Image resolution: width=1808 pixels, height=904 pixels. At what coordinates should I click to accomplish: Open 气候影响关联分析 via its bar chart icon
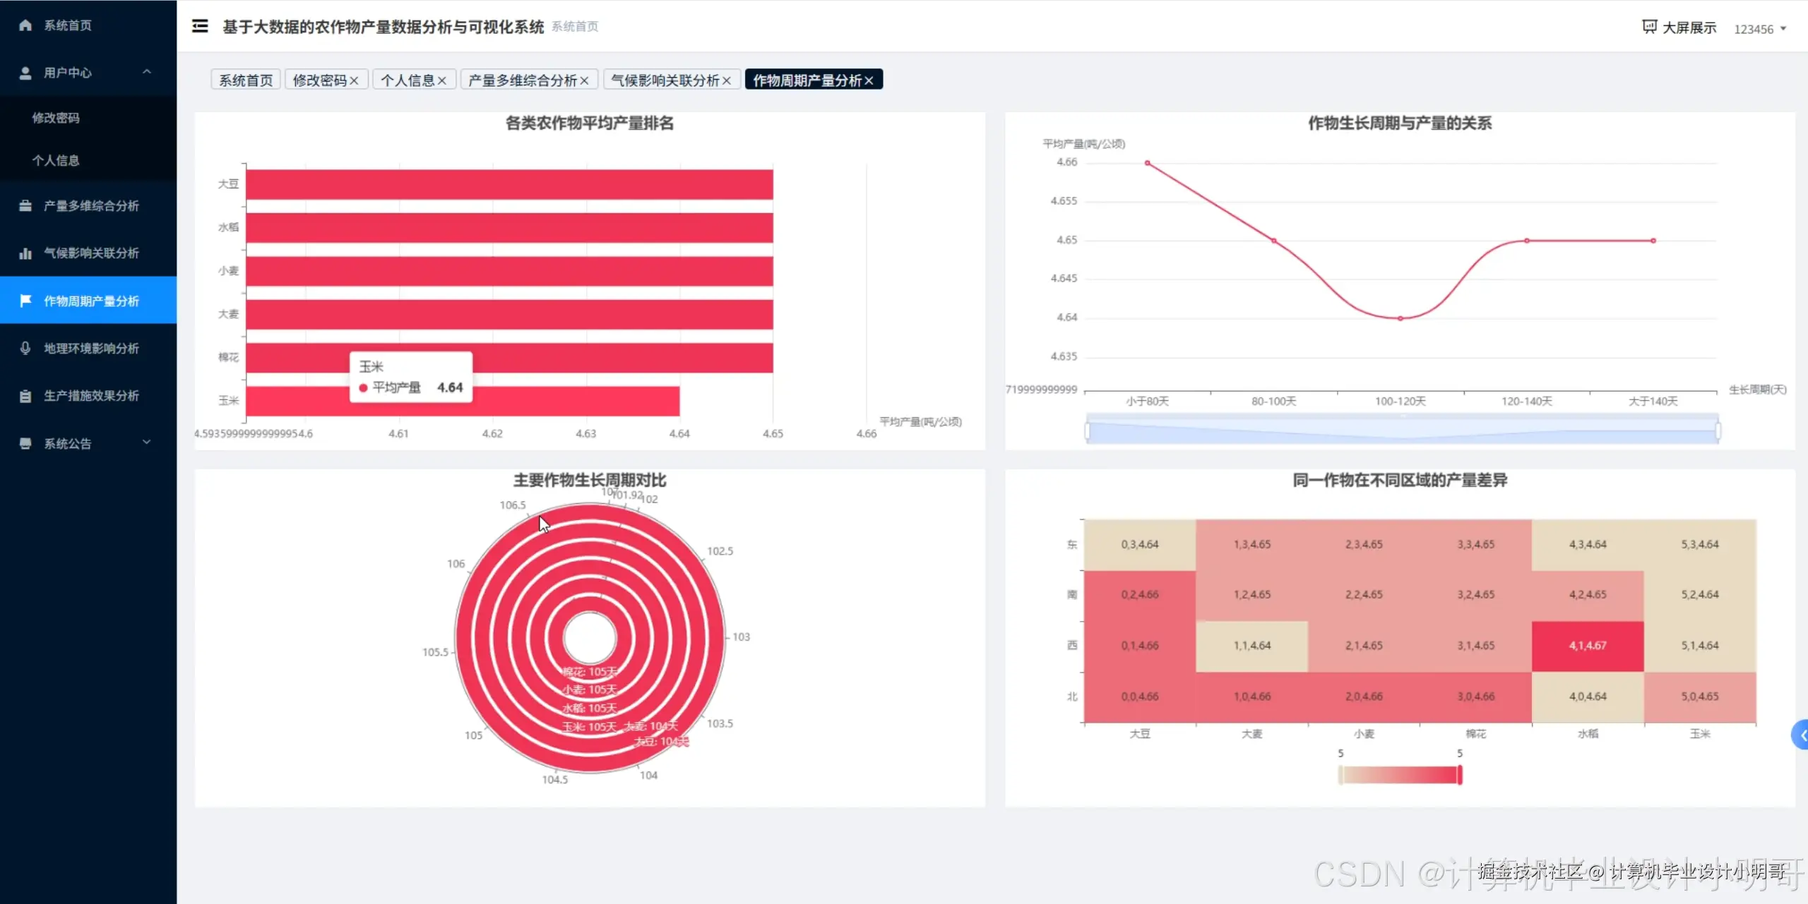click(25, 253)
